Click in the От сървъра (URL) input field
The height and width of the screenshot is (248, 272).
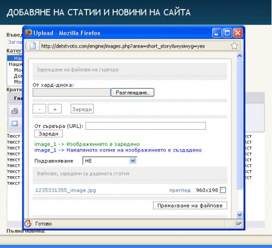(x=146, y=126)
